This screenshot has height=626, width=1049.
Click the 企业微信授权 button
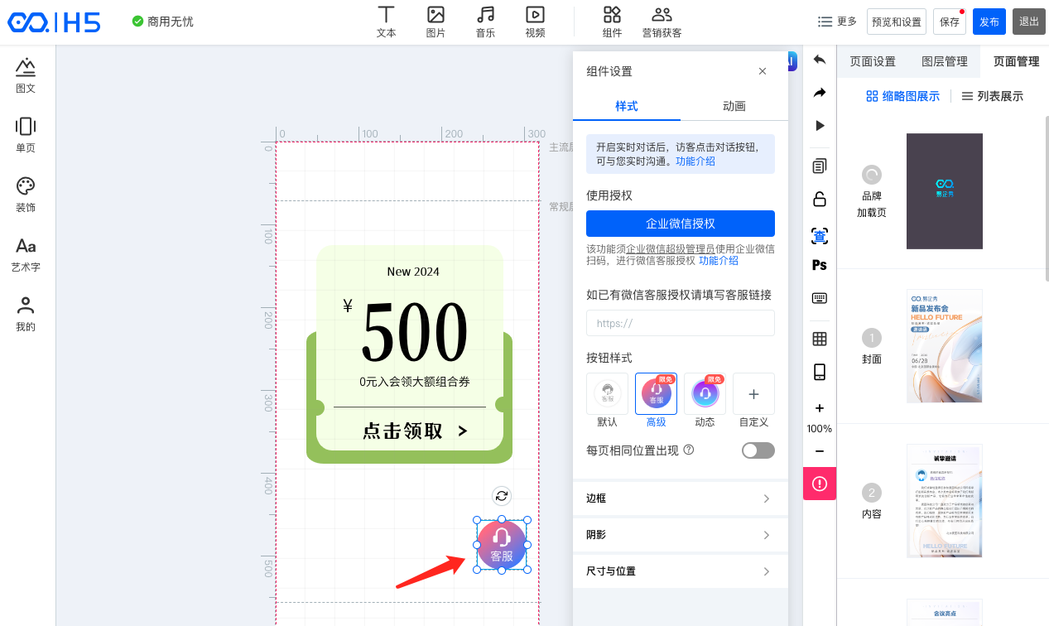click(681, 224)
